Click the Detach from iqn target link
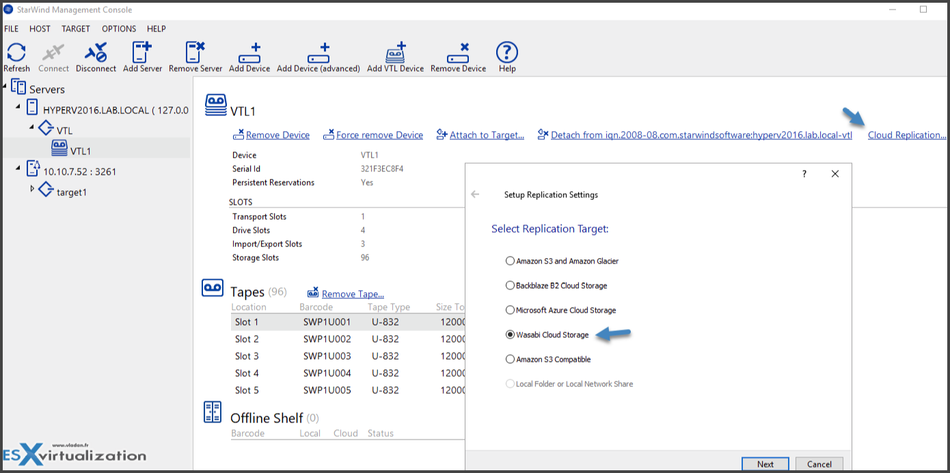Image resolution: width=950 pixels, height=473 pixels. [x=701, y=135]
